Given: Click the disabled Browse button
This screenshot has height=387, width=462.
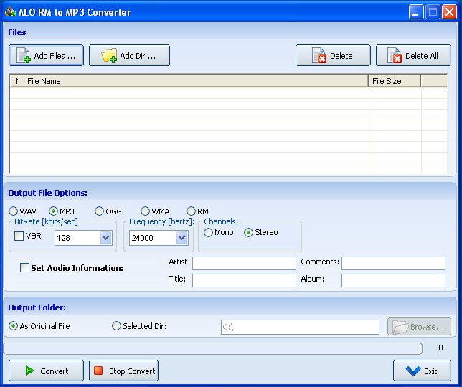Looking at the screenshot, I should pos(419,326).
